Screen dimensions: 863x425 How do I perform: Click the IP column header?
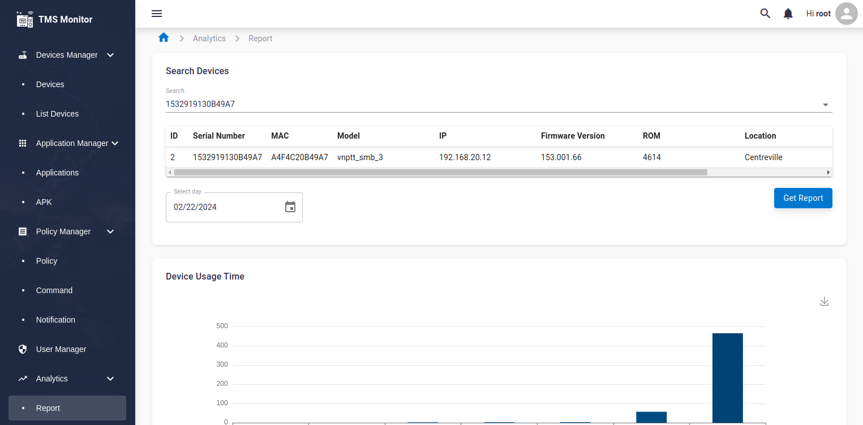[443, 136]
